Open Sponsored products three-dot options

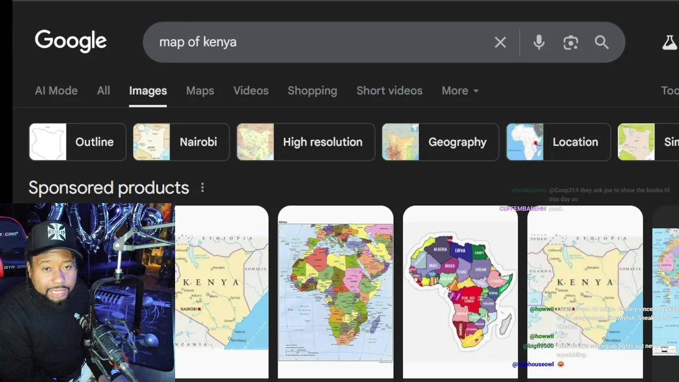click(x=202, y=187)
